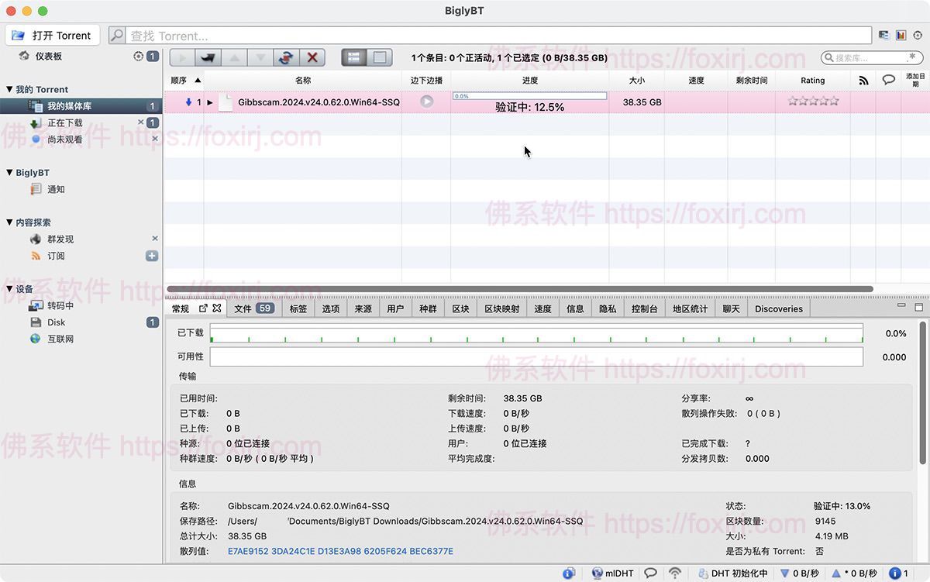The image size is (930, 582).
Task: Open the chat bubble icon in status bar
Action: (x=649, y=573)
